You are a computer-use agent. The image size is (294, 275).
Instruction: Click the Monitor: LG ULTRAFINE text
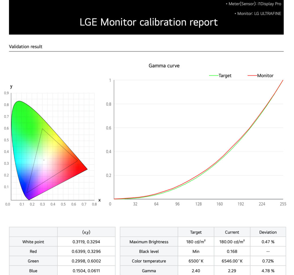click(258, 13)
